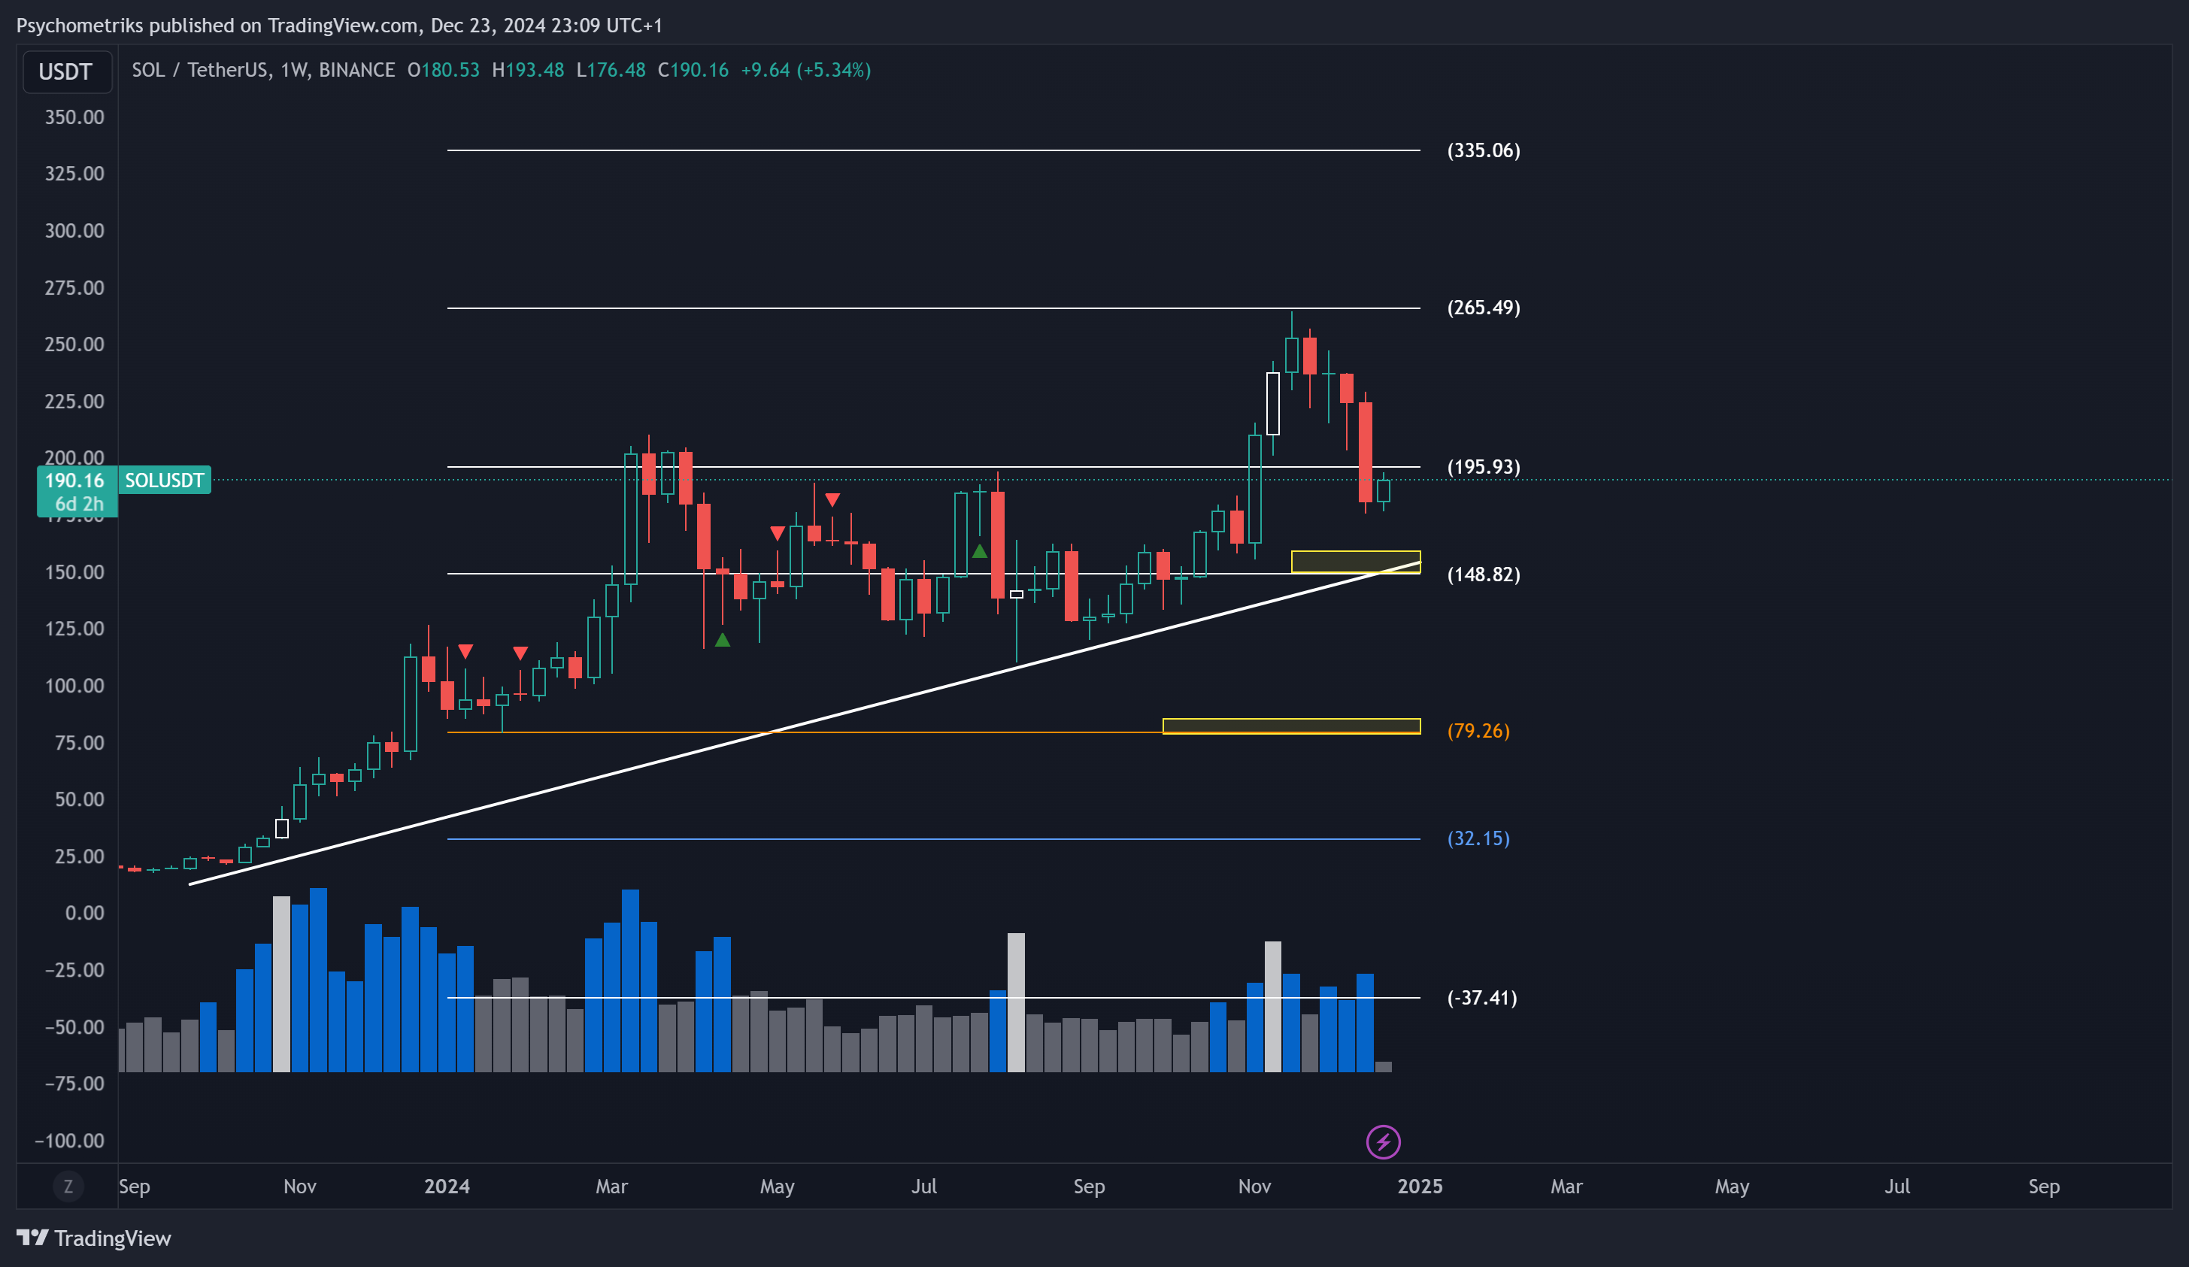Click the (148.82) level label

pyautogui.click(x=1484, y=574)
